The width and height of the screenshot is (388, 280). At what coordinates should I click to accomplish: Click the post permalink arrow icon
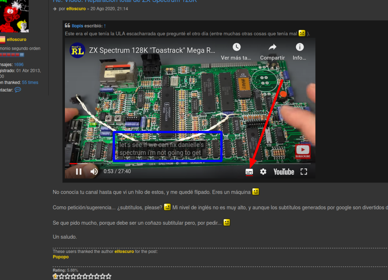pyautogui.click(x=55, y=9)
